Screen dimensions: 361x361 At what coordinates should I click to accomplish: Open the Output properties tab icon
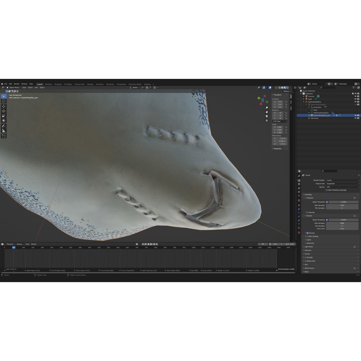(x=299, y=185)
